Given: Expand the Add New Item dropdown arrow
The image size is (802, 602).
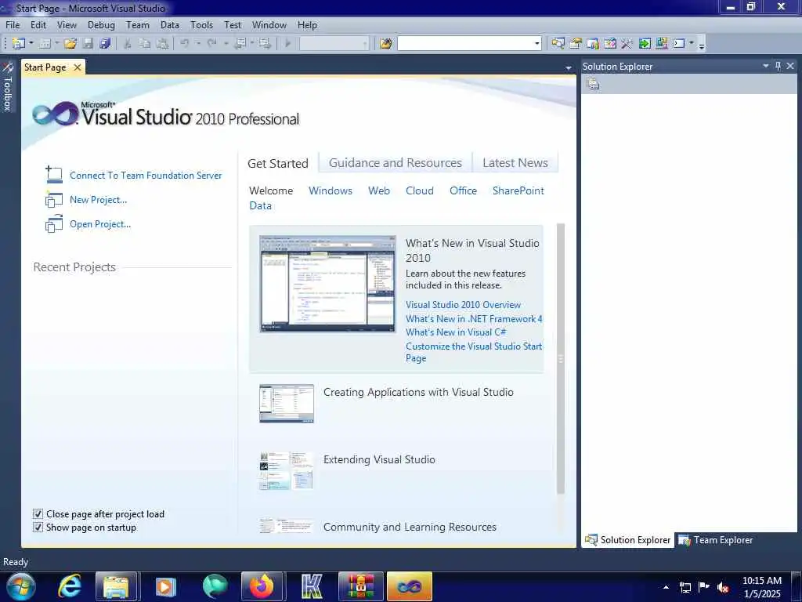Looking at the screenshot, I should [56, 44].
